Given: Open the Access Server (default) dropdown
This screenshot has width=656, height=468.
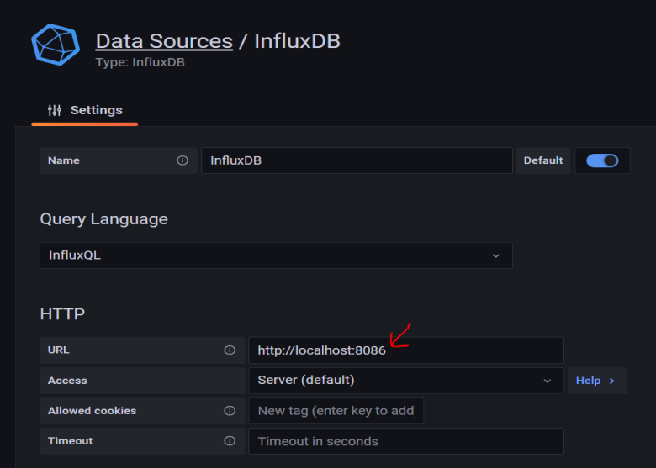Looking at the screenshot, I should (x=406, y=381).
